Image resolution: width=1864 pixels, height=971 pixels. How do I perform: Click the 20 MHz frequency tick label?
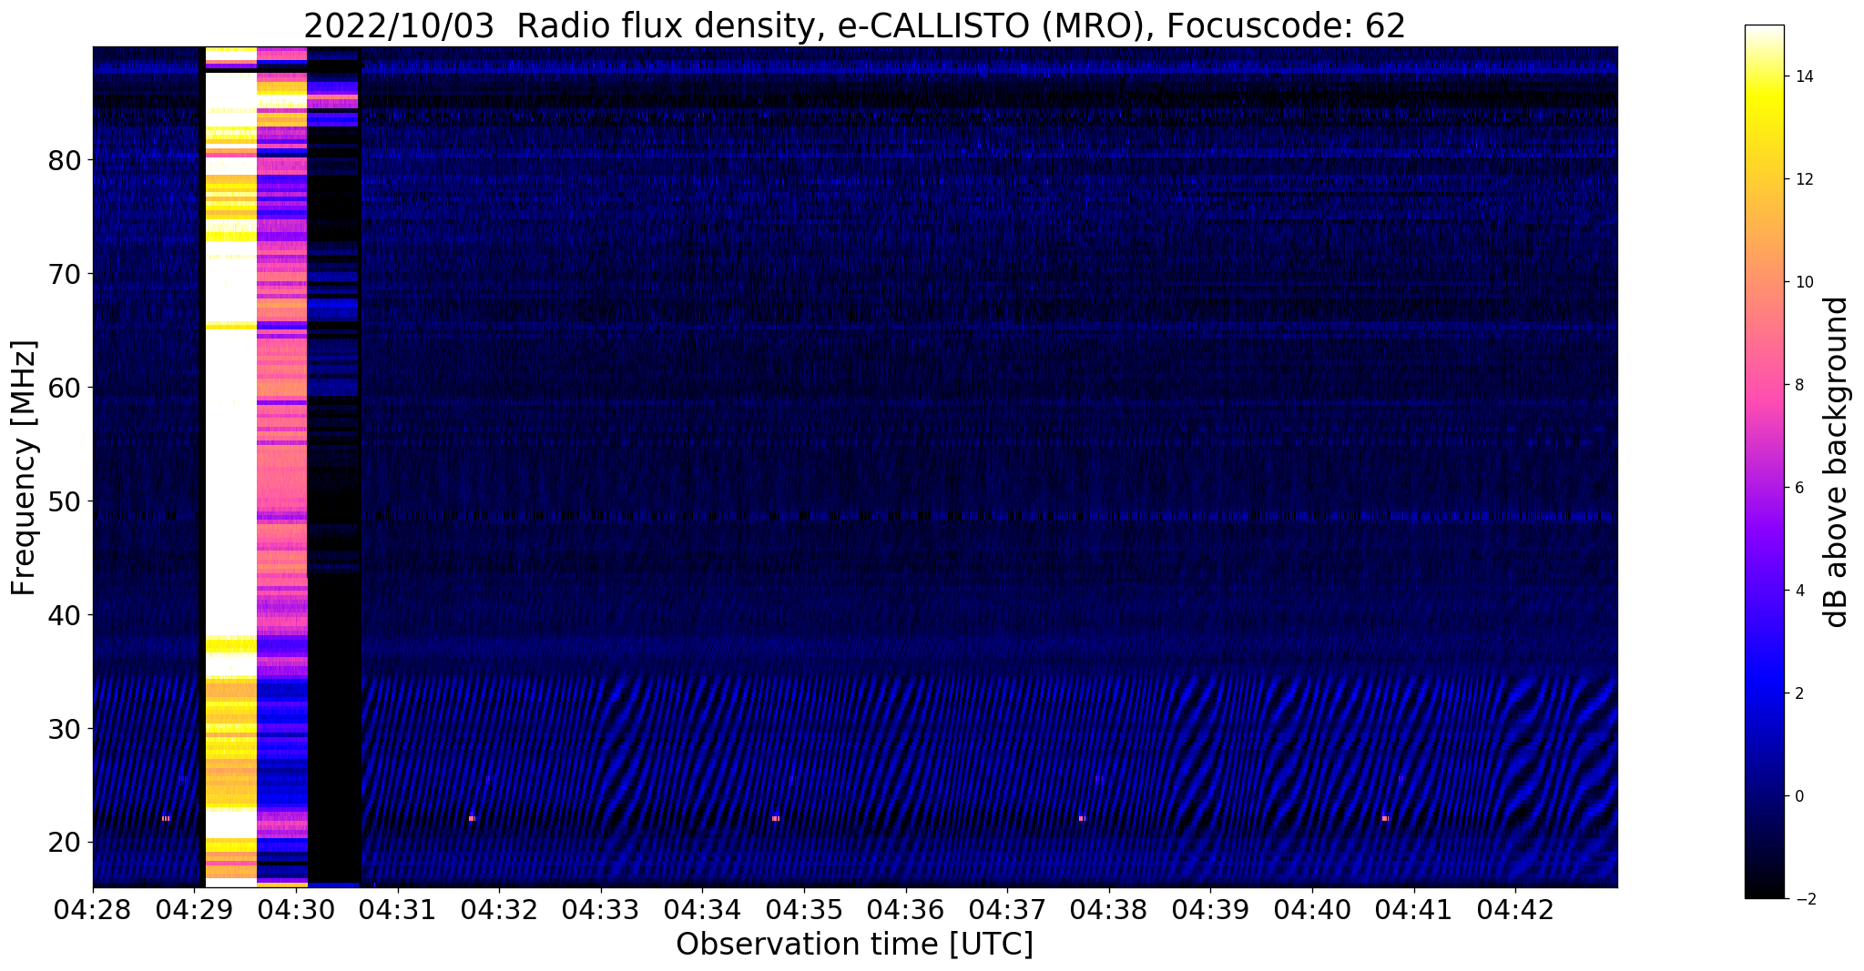pos(64,843)
